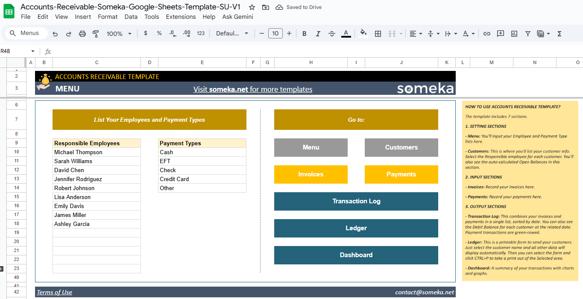The image size is (583, 299).
Task: Format the selection as currency
Action: pos(145,33)
